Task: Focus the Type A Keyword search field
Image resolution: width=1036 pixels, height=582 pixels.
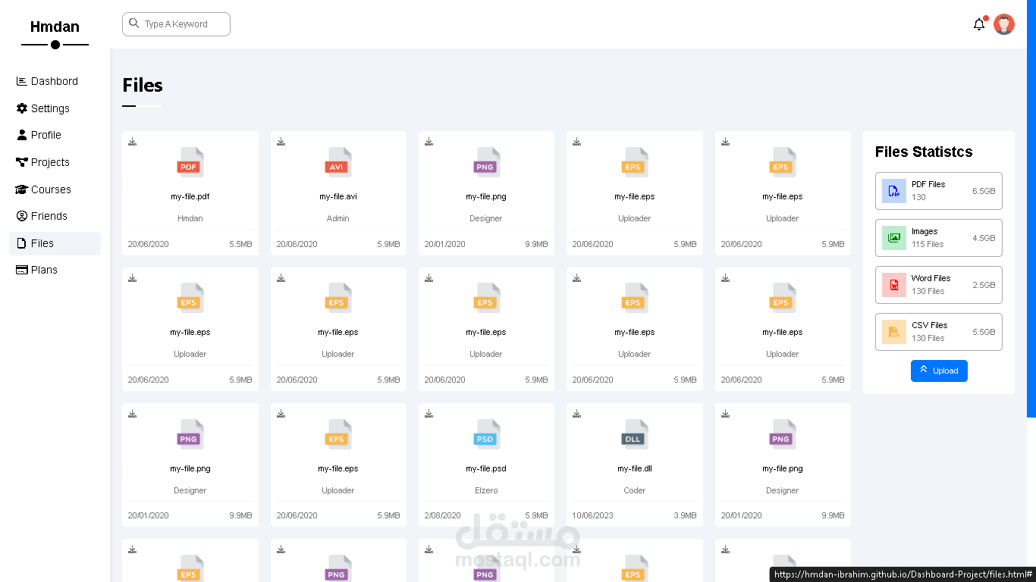Action: coord(176,24)
